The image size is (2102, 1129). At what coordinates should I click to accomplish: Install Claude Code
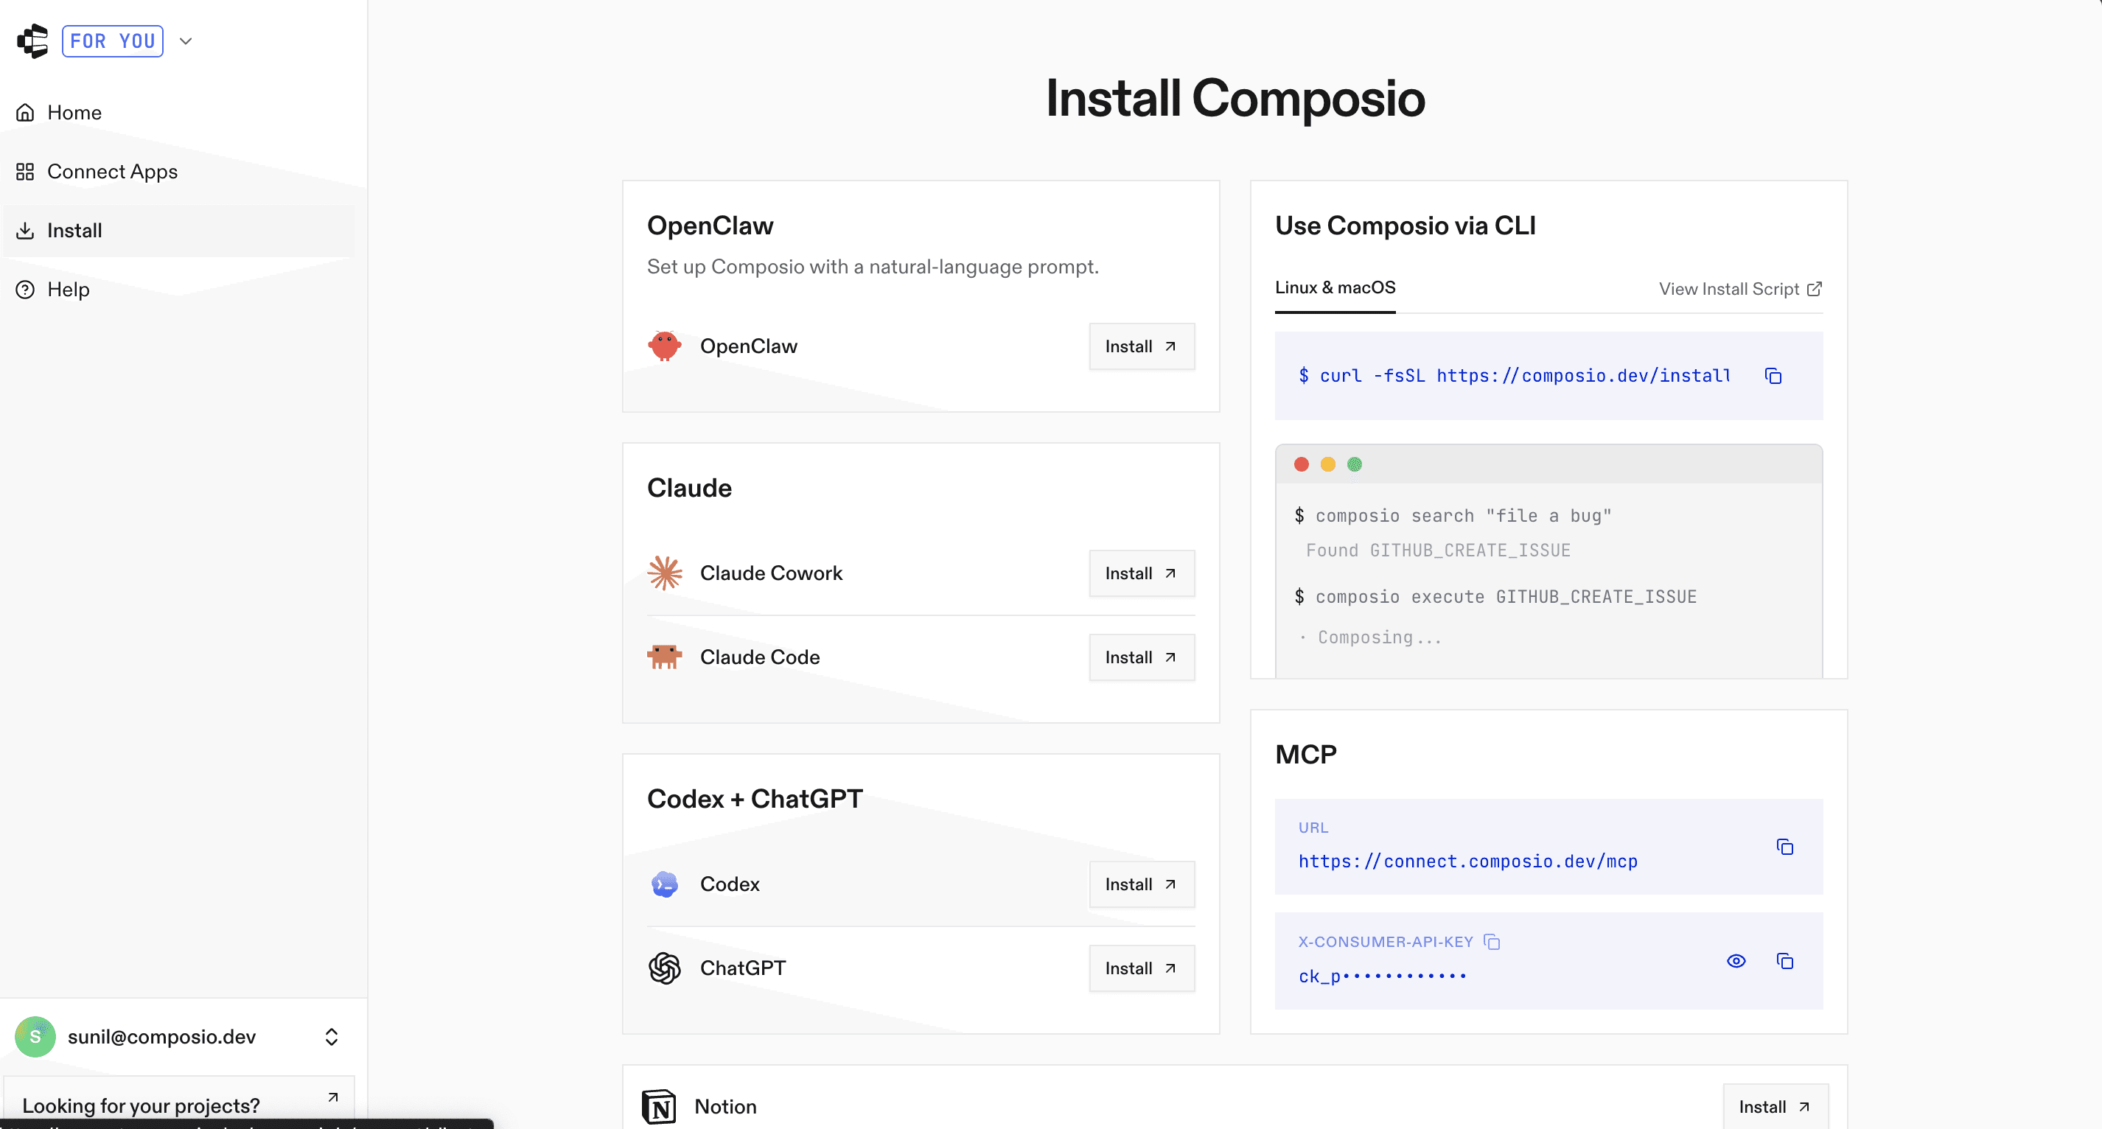1141,657
